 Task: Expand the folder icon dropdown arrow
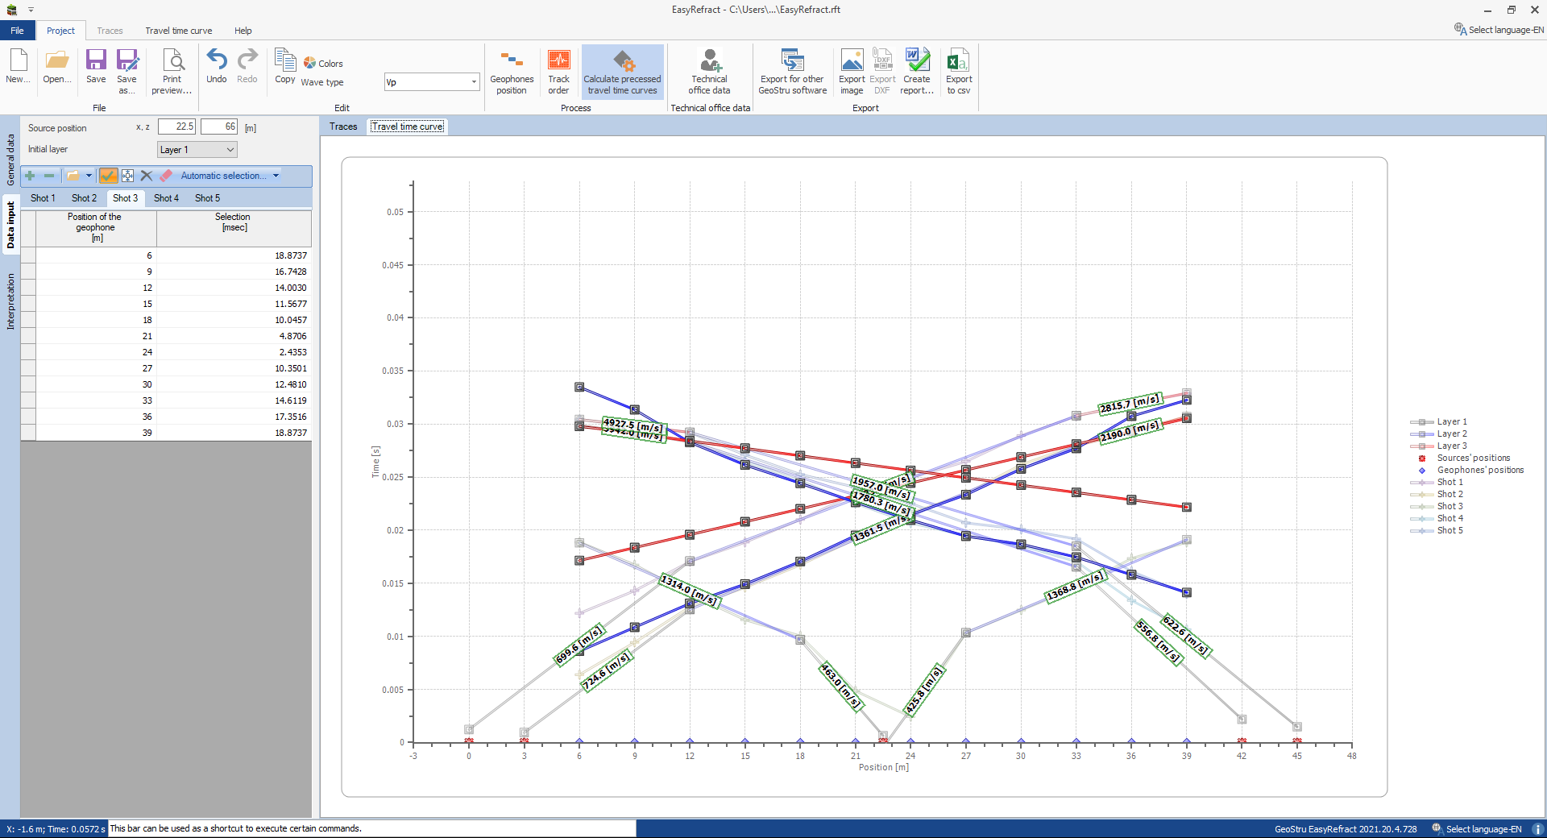(x=89, y=176)
